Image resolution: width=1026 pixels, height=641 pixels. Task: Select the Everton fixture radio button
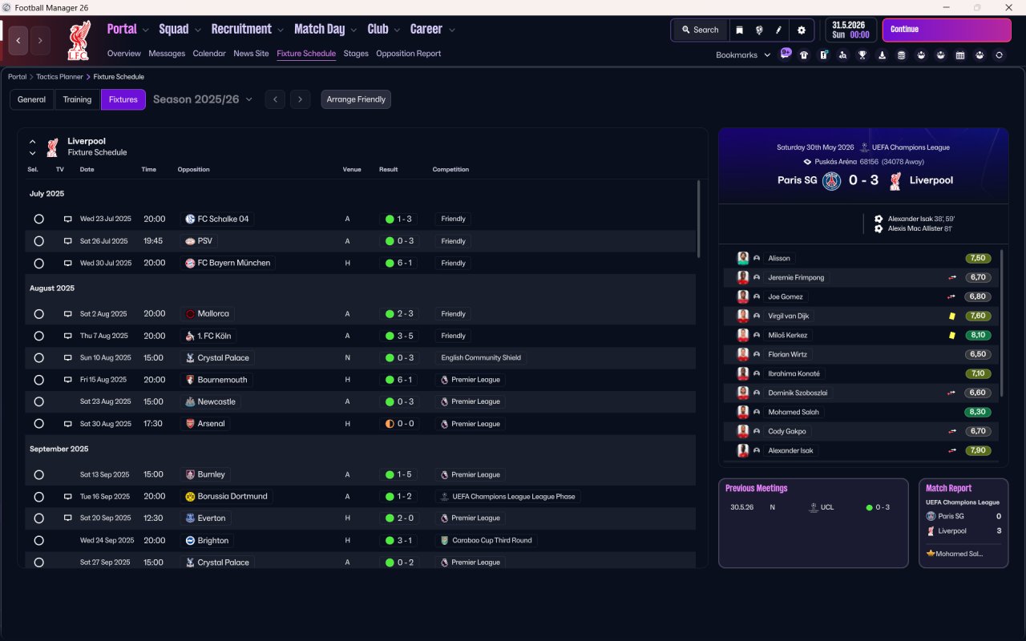pos(38,518)
